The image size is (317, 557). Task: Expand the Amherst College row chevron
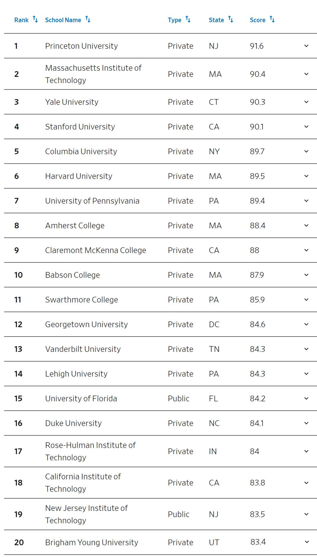(306, 225)
